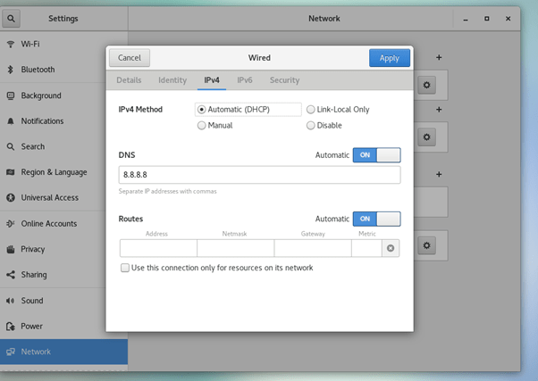
Task: Toggle Routes Automatic switch
Action: pos(376,219)
